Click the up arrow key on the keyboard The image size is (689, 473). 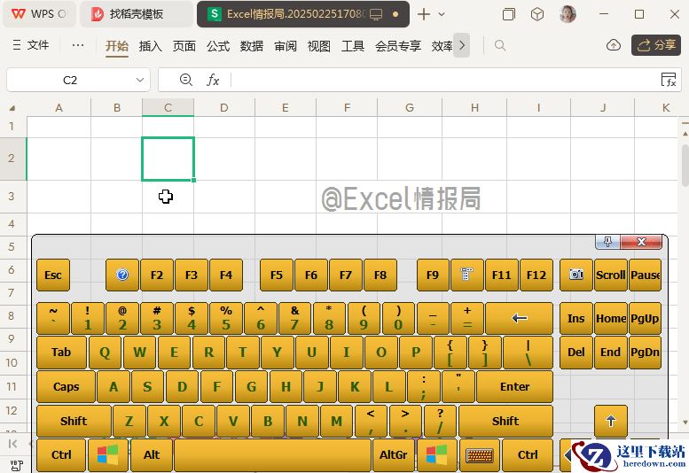[610, 421]
